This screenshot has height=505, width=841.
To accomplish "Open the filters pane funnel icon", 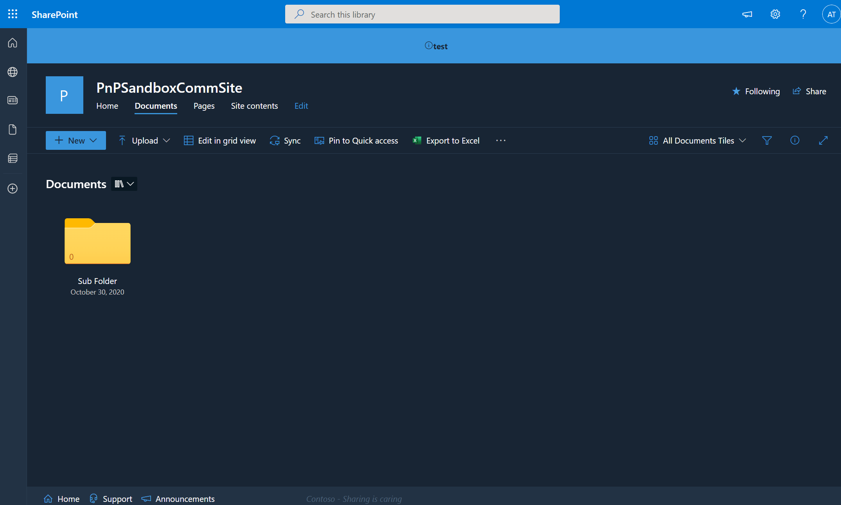I will [x=767, y=140].
